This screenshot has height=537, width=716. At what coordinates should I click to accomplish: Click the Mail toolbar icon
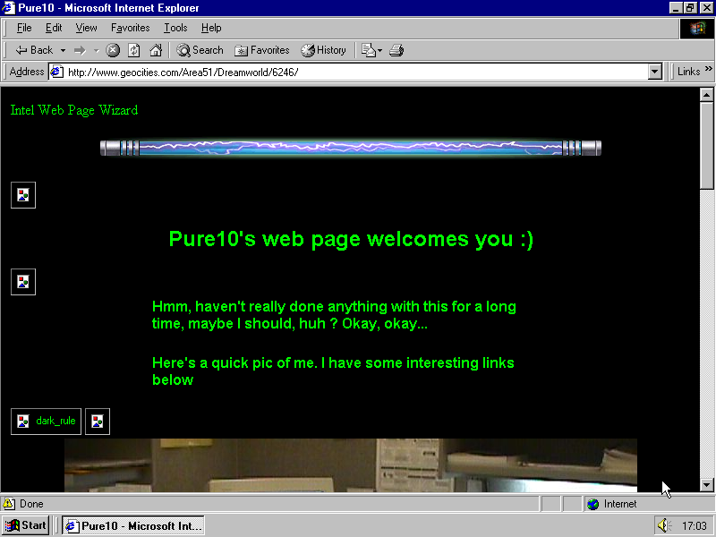[x=369, y=50]
